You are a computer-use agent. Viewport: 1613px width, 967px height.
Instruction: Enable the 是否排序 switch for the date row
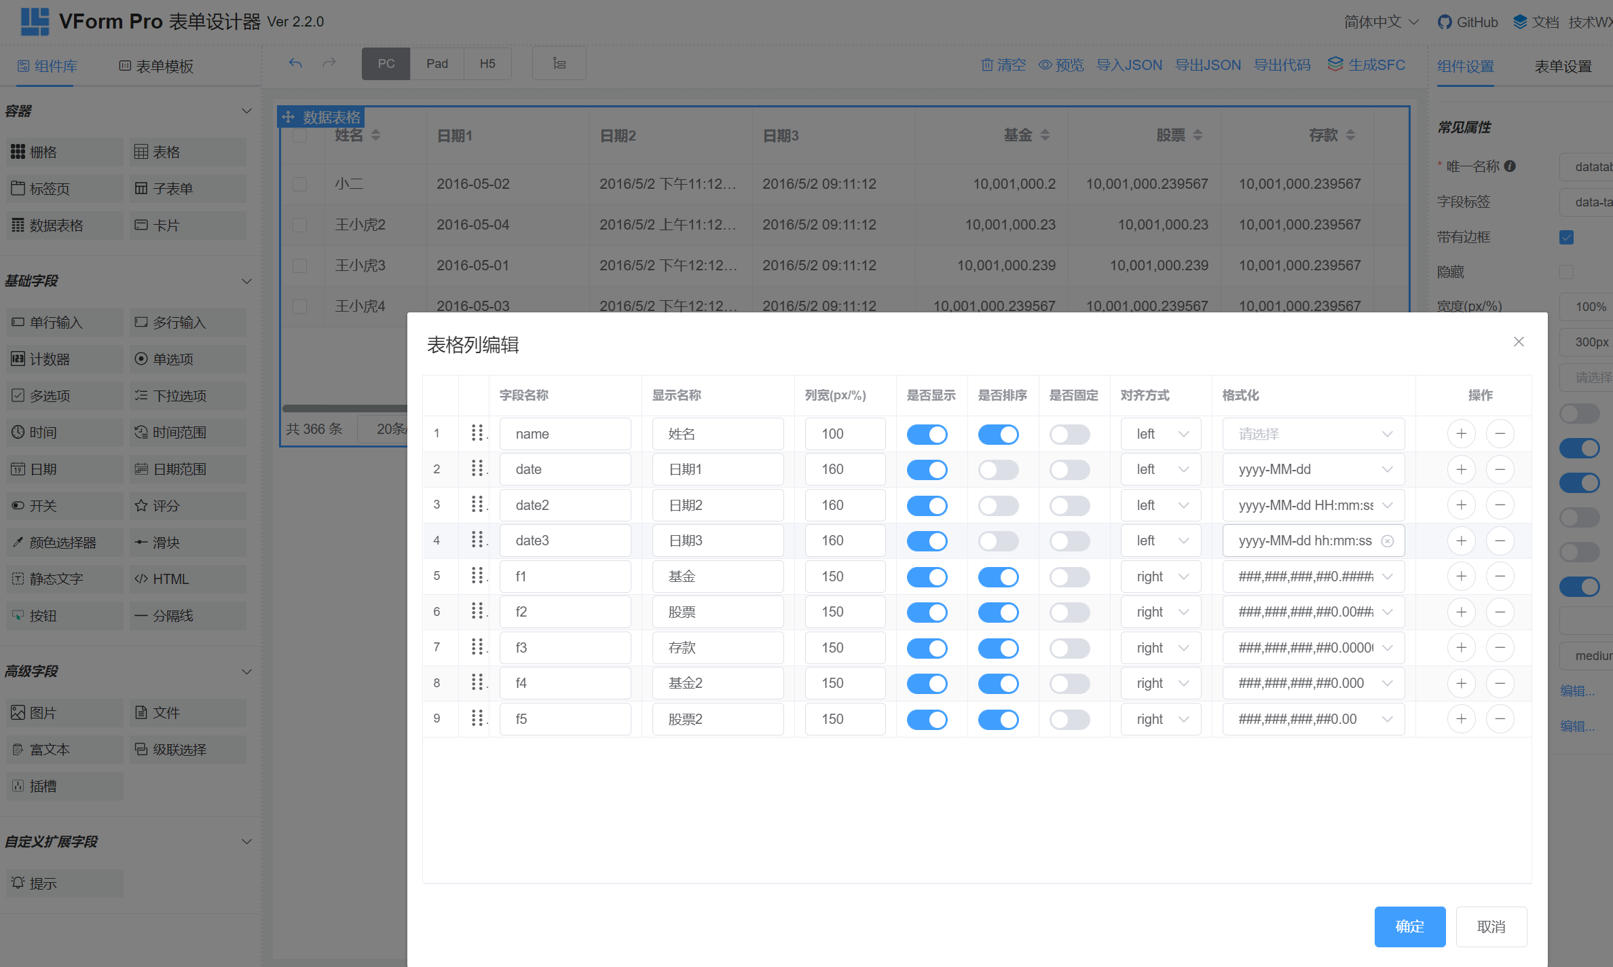998,470
